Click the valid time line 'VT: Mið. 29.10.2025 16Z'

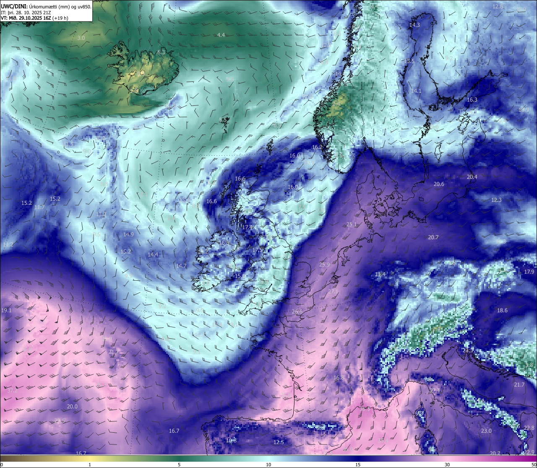click(x=26, y=18)
